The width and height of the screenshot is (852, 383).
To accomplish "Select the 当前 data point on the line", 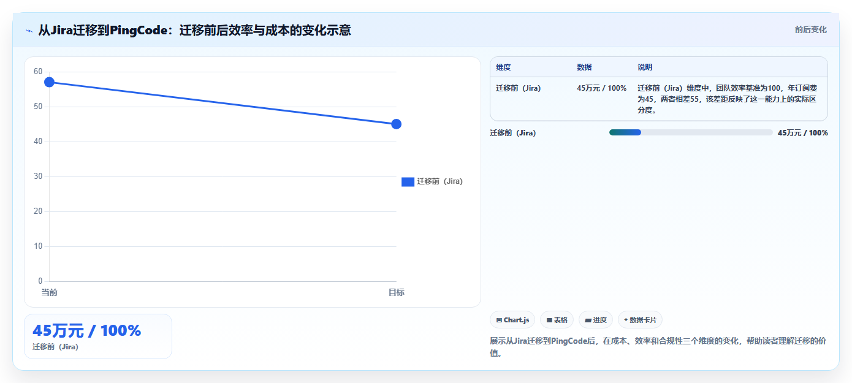I will pyautogui.click(x=50, y=82).
